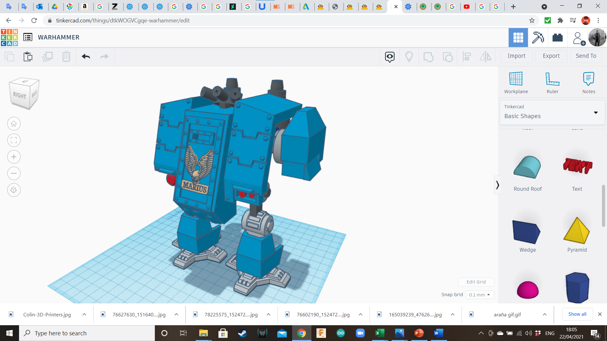Click the Edit Grid button
607x341 pixels.
pos(476,282)
